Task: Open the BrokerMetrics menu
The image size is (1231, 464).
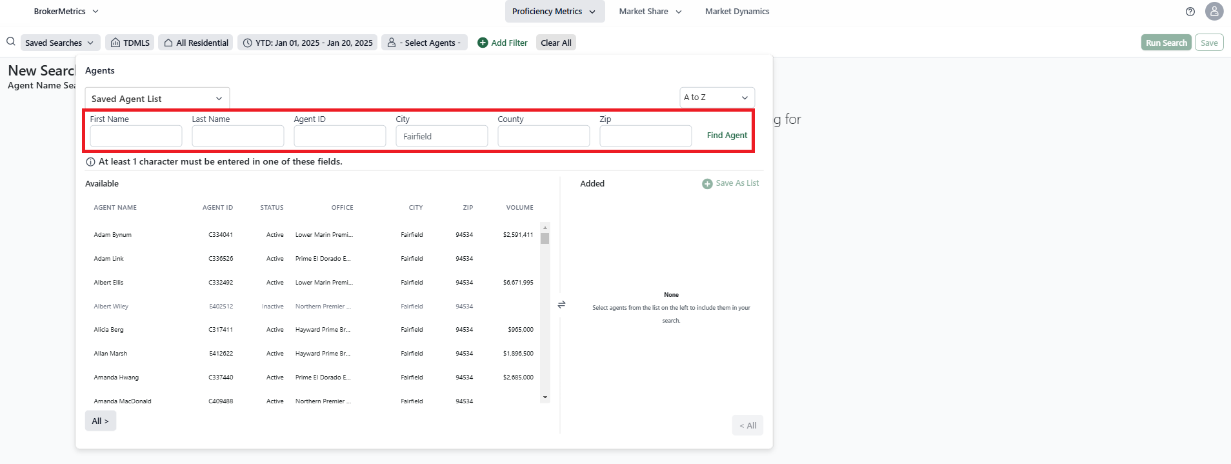Action: (x=66, y=12)
